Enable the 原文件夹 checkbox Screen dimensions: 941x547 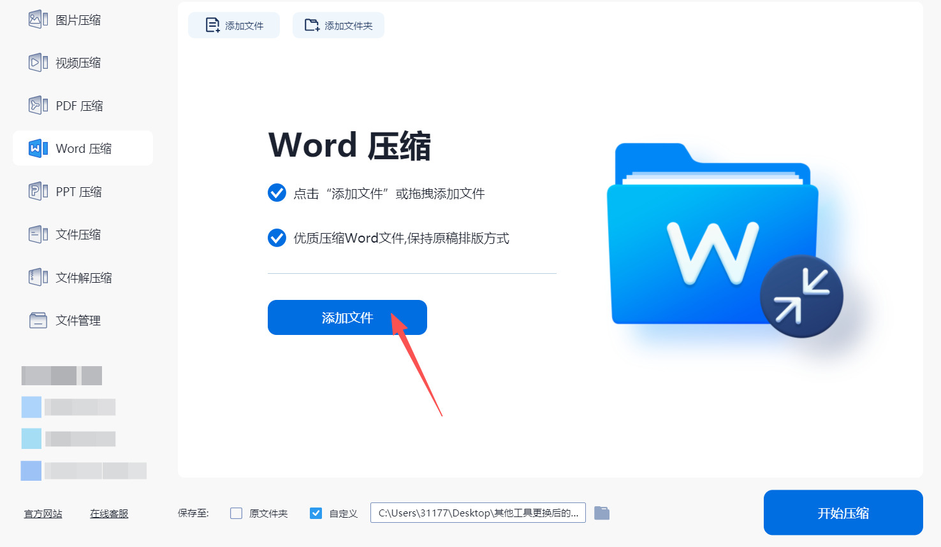click(x=237, y=513)
